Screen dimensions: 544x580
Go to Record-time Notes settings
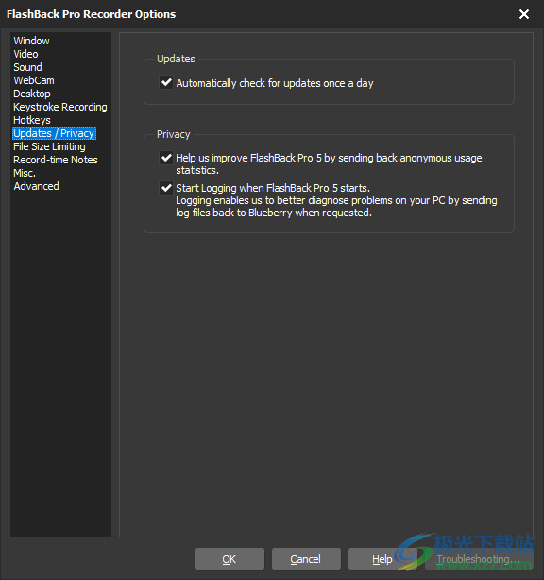(x=56, y=160)
